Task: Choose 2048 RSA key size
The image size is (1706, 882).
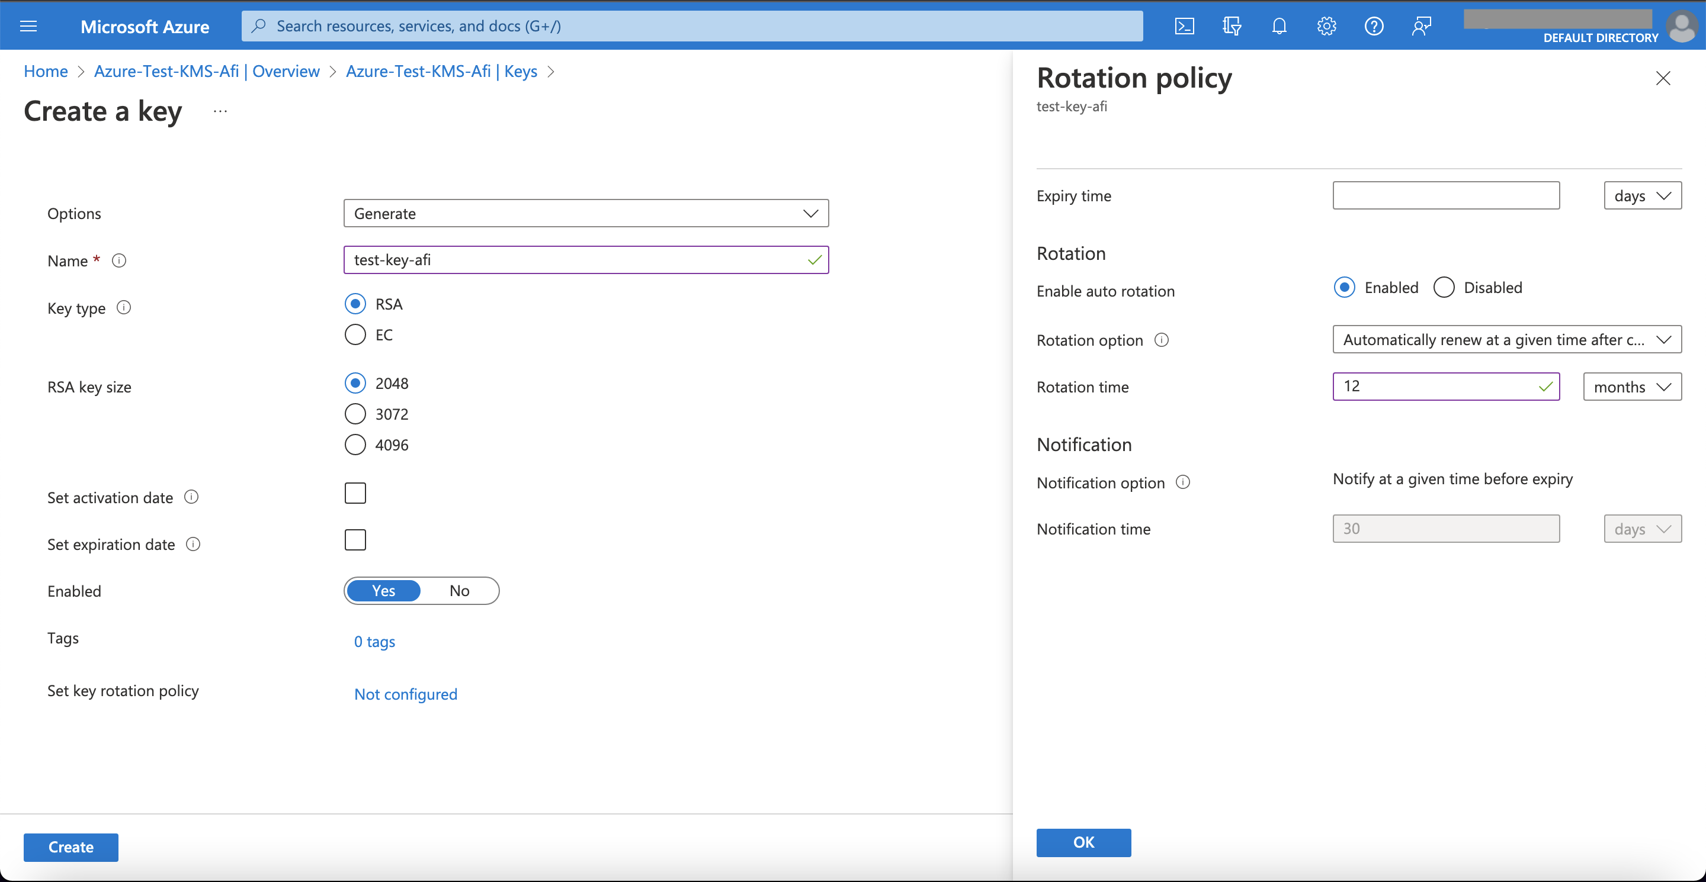Action: point(355,383)
